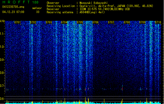Click the 0708 time marker

click(x=127, y=22)
